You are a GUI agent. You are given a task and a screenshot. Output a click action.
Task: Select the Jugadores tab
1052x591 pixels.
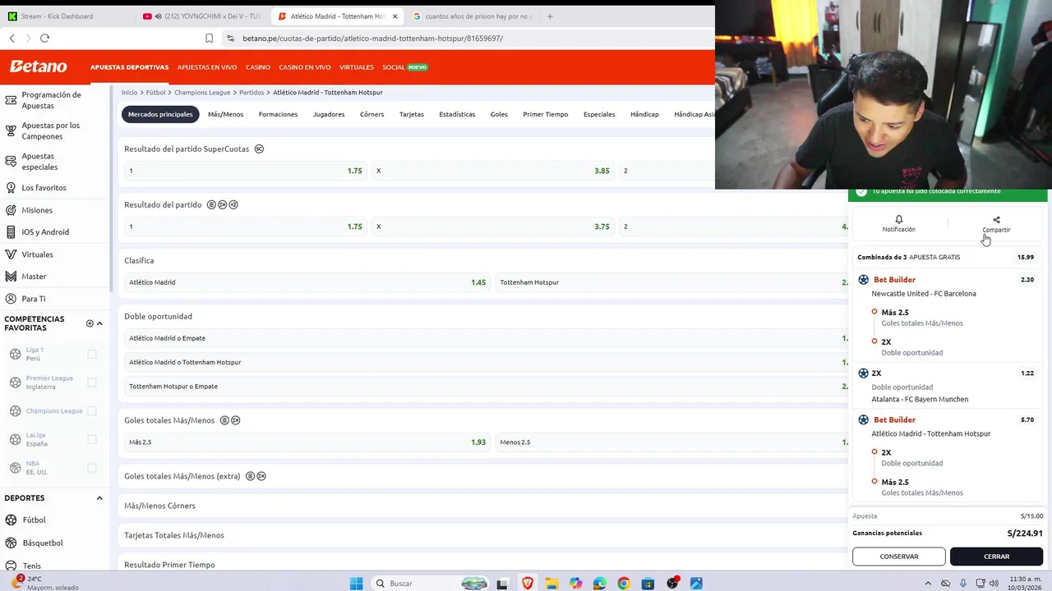point(329,114)
